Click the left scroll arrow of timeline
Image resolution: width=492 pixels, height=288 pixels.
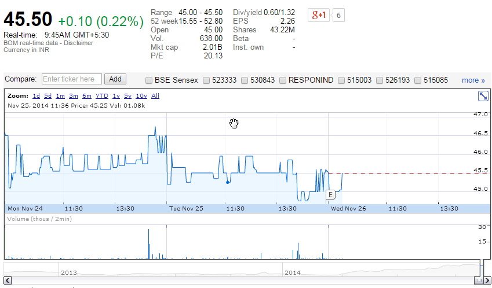click(8, 280)
